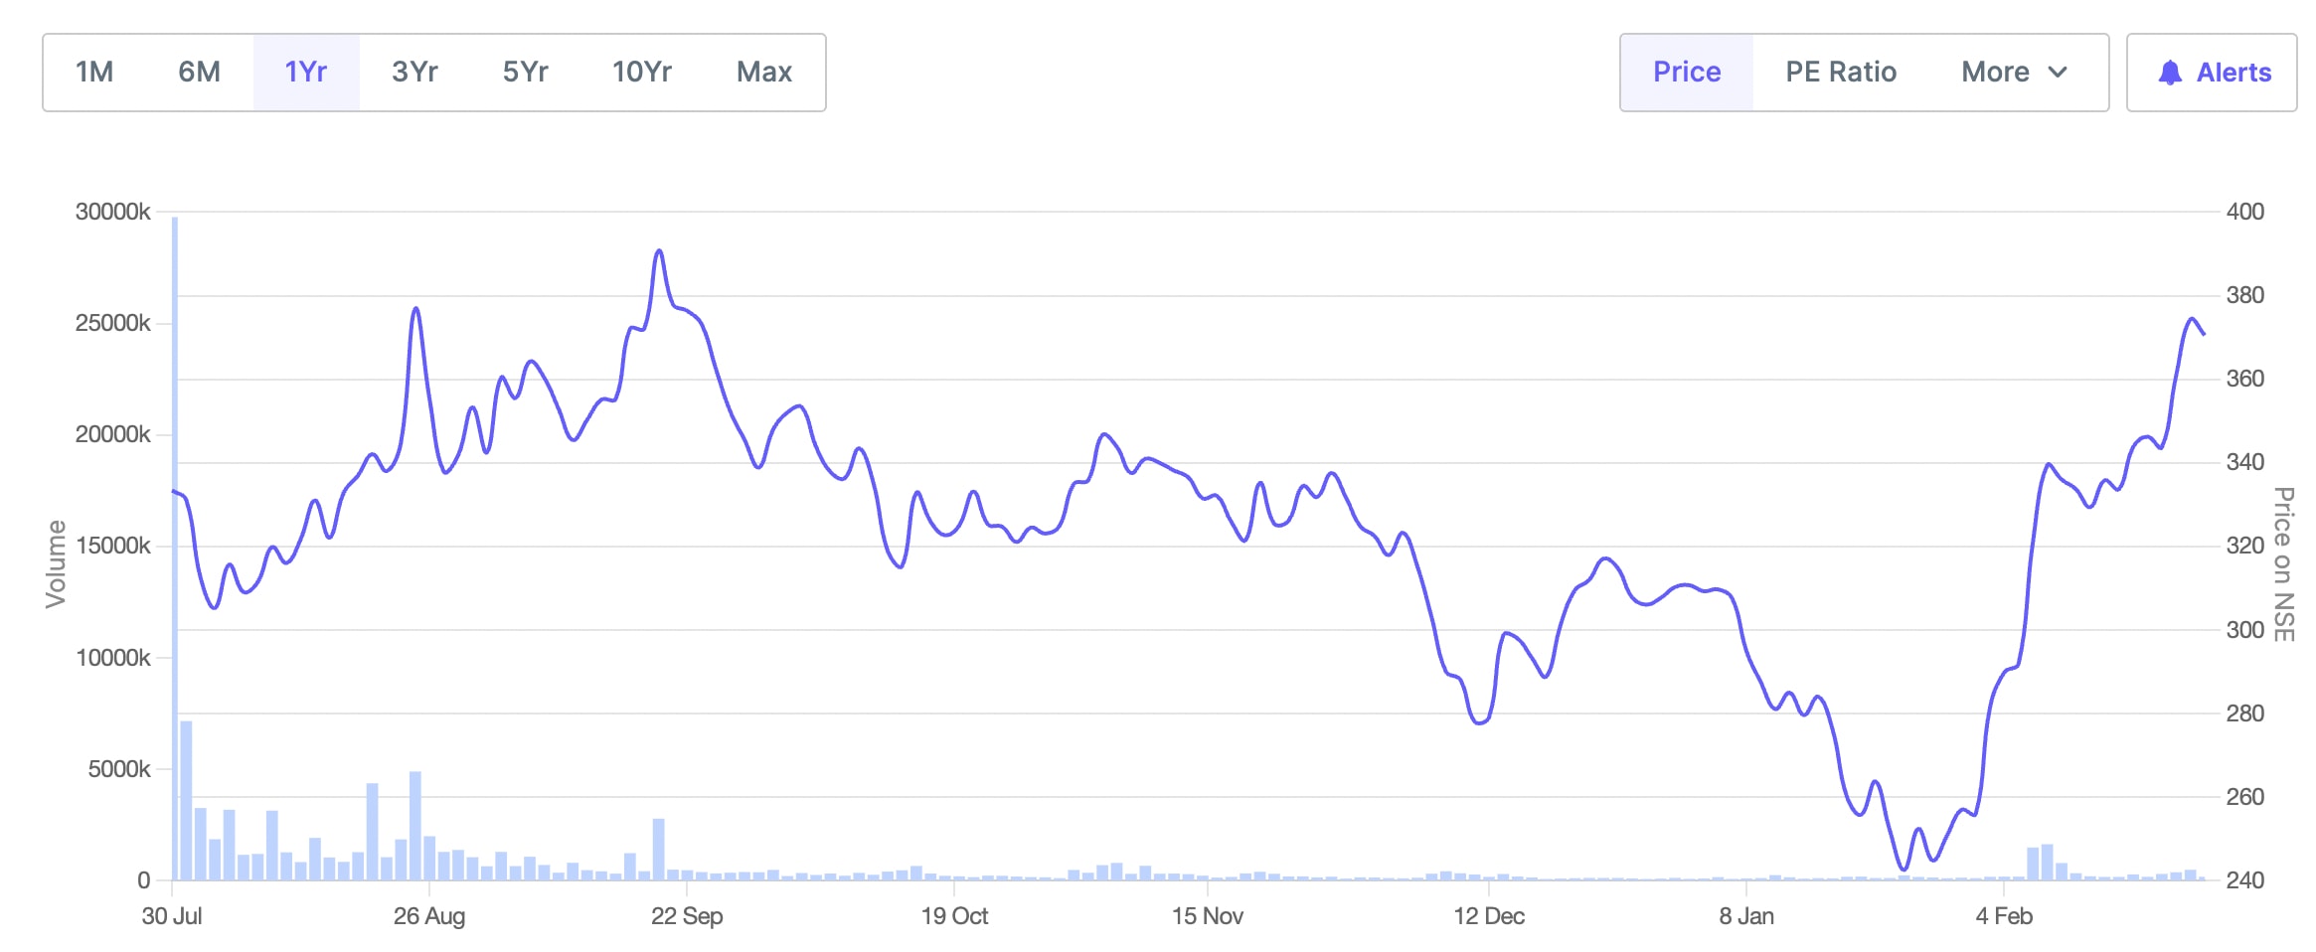2316x952 pixels.
Task: Choose the 5Yr time range
Action: (x=525, y=73)
